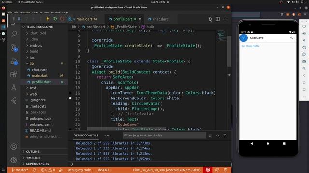The height and width of the screenshot is (173, 309).
Task: Click _ProfileState in breadcrumb
Action: [126, 27]
